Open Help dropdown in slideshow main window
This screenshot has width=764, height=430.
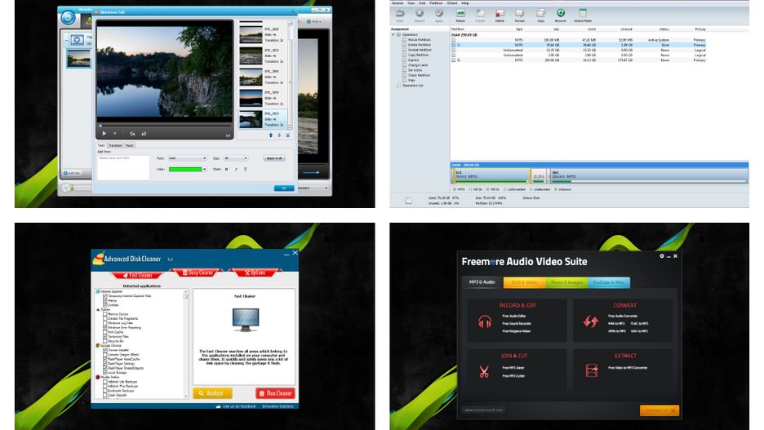tap(314, 21)
